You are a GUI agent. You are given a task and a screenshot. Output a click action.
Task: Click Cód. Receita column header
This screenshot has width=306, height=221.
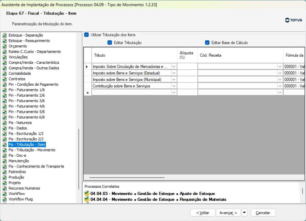[x=240, y=55]
